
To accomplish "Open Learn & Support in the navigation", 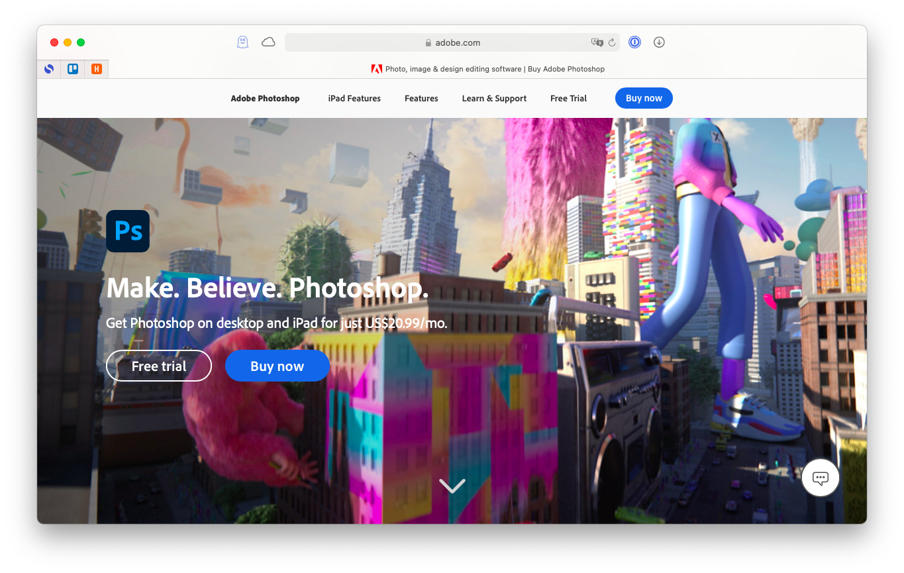I will tap(494, 98).
